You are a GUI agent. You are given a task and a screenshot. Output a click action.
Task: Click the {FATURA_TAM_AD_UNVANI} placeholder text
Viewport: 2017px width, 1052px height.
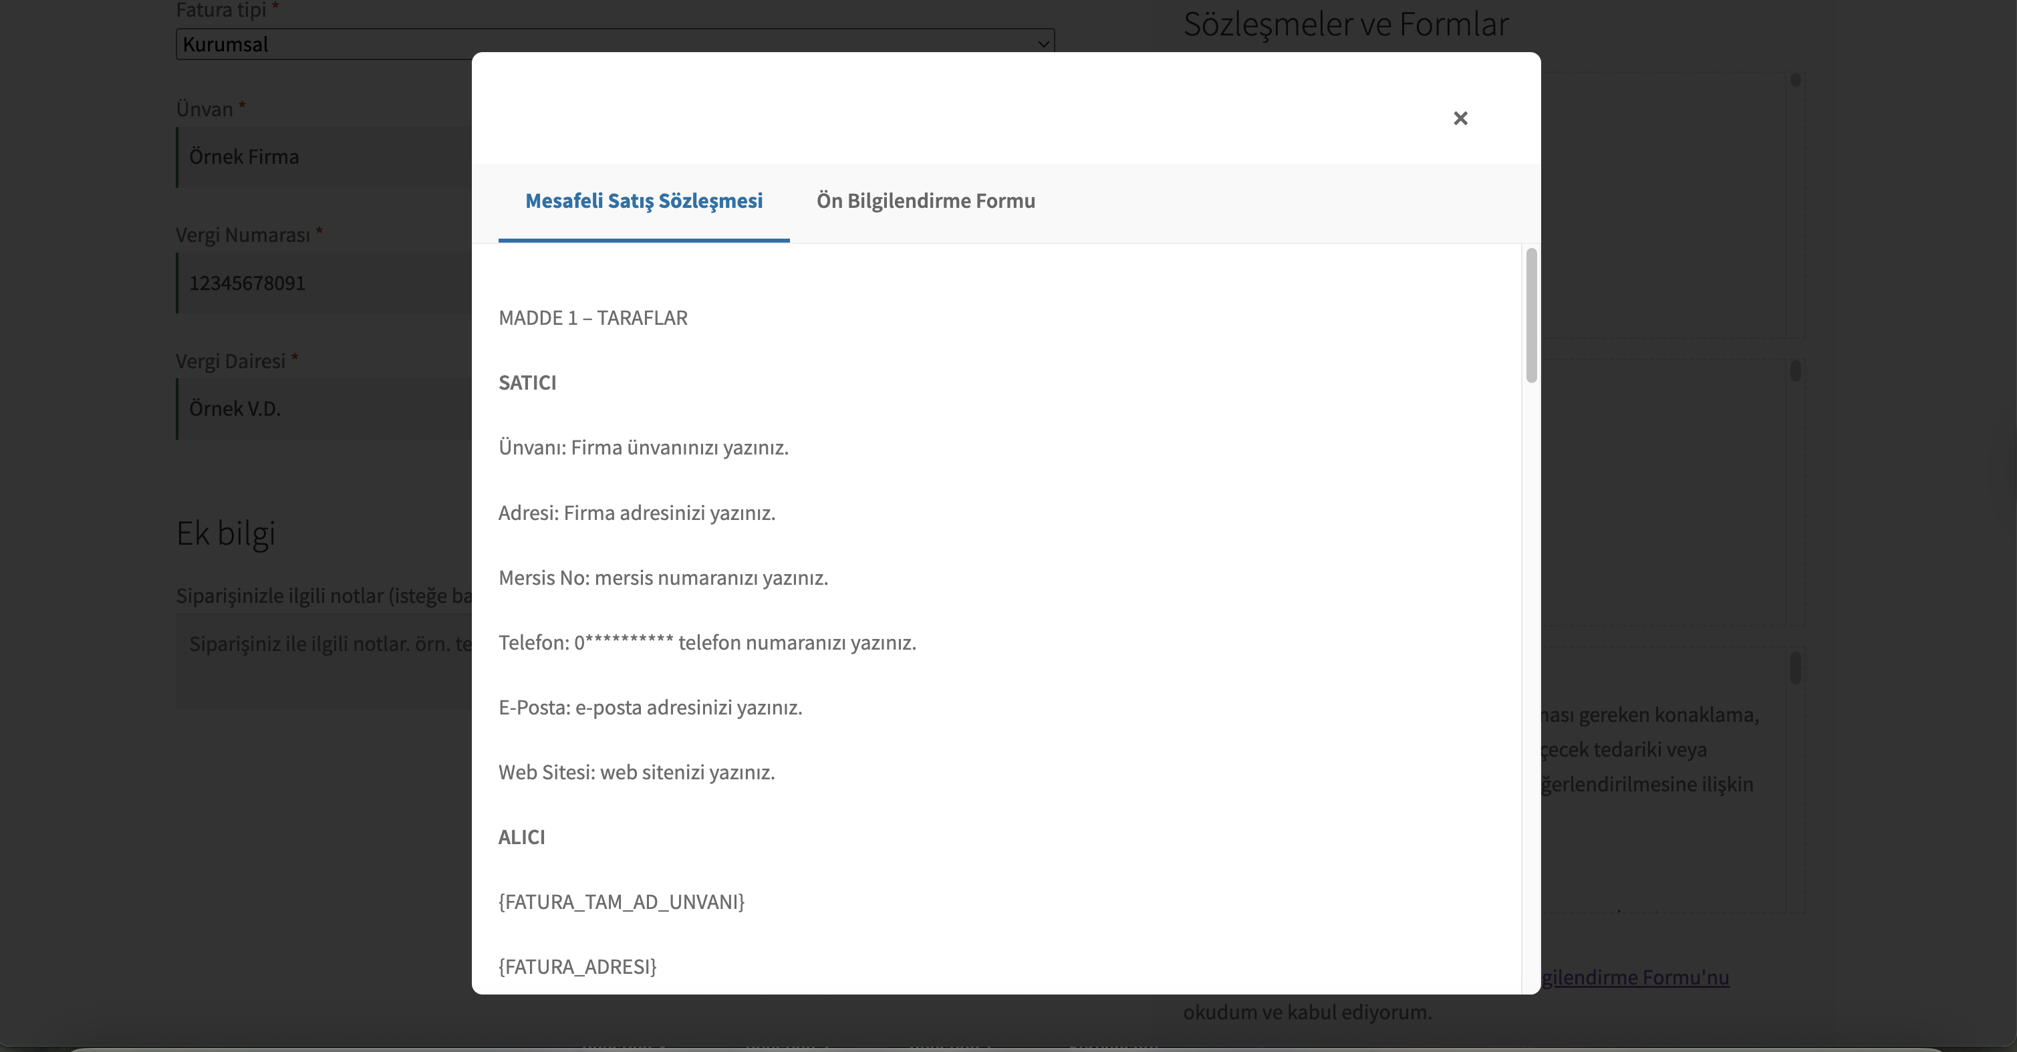(x=621, y=902)
